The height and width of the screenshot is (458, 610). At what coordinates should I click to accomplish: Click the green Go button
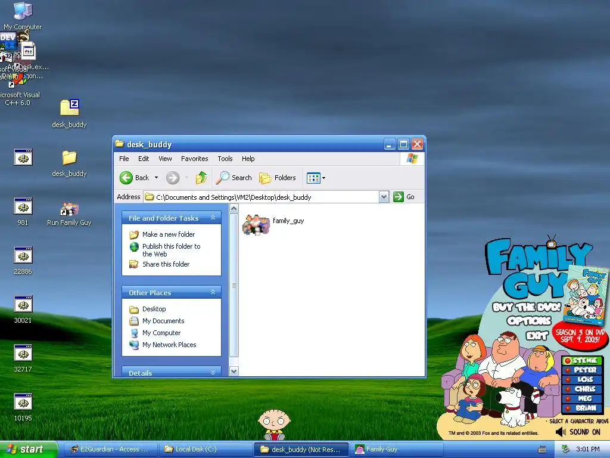(403, 197)
